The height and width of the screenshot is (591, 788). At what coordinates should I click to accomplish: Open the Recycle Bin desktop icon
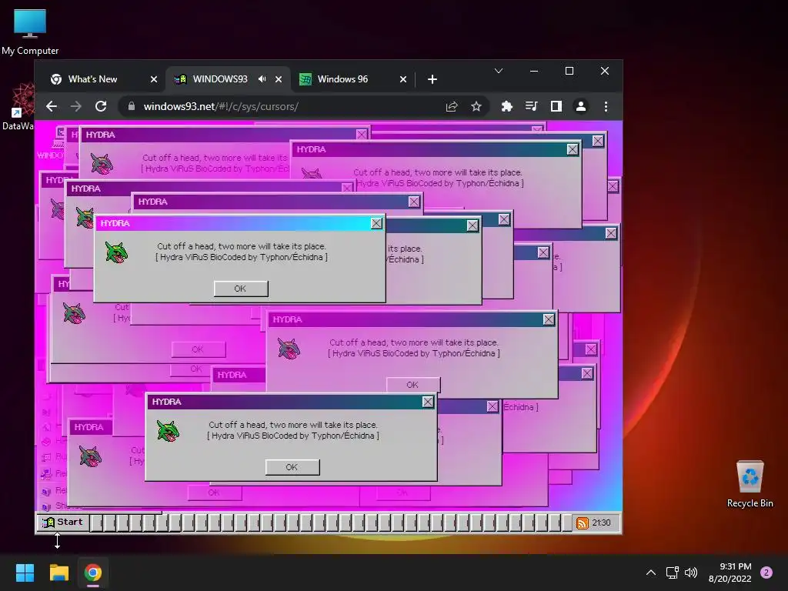point(750,484)
